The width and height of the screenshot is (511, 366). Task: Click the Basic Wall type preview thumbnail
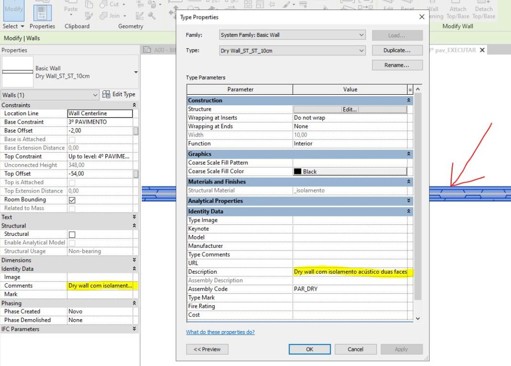point(17,72)
